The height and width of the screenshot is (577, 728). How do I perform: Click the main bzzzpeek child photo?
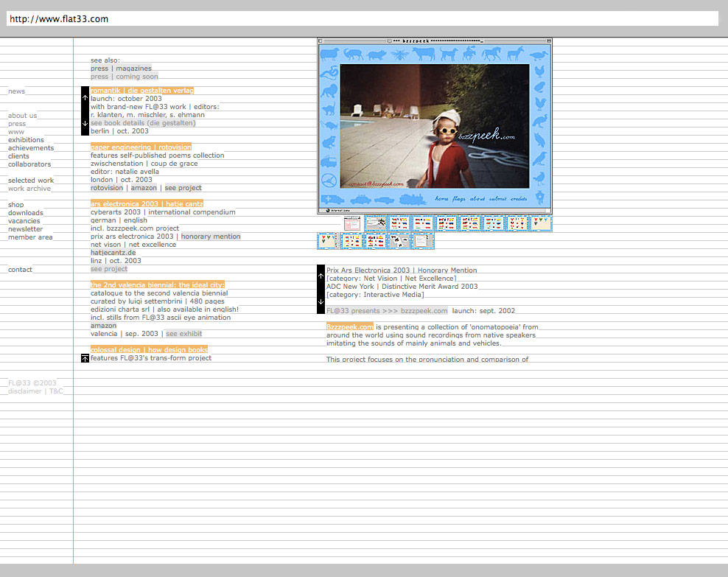click(x=435, y=126)
